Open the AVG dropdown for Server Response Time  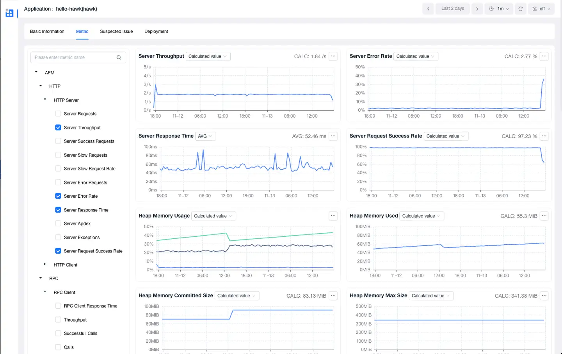[x=205, y=136]
